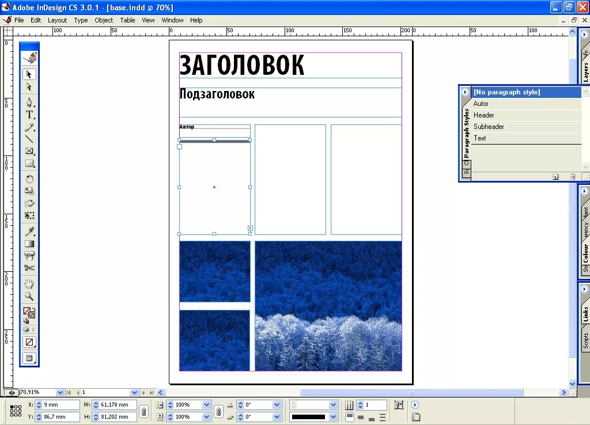
Task: Choose the Direct Selection tool
Action: tap(29, 87)
